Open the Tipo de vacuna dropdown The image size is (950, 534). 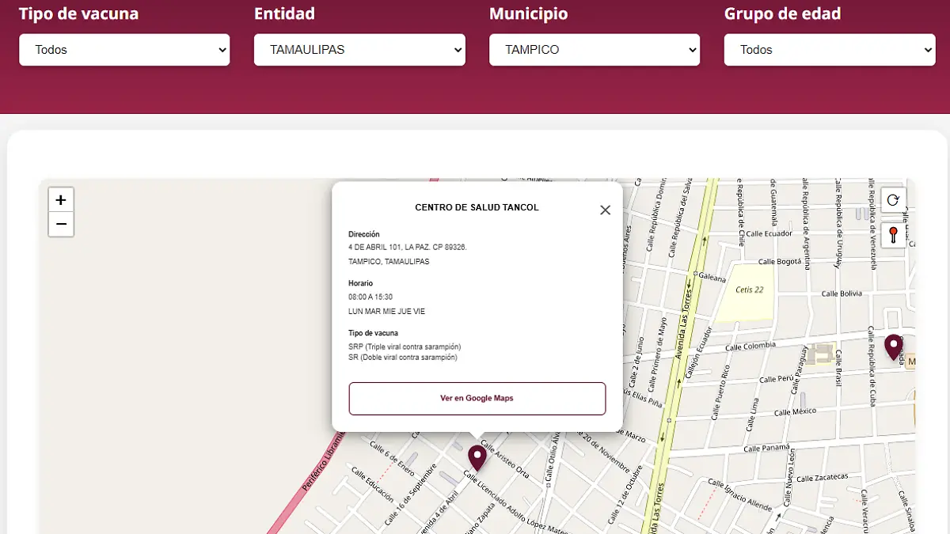[124, 50]
